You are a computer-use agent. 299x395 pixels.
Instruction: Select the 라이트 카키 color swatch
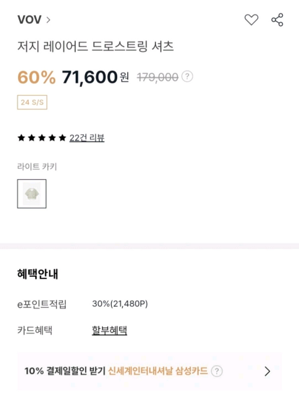click(31, 194)
